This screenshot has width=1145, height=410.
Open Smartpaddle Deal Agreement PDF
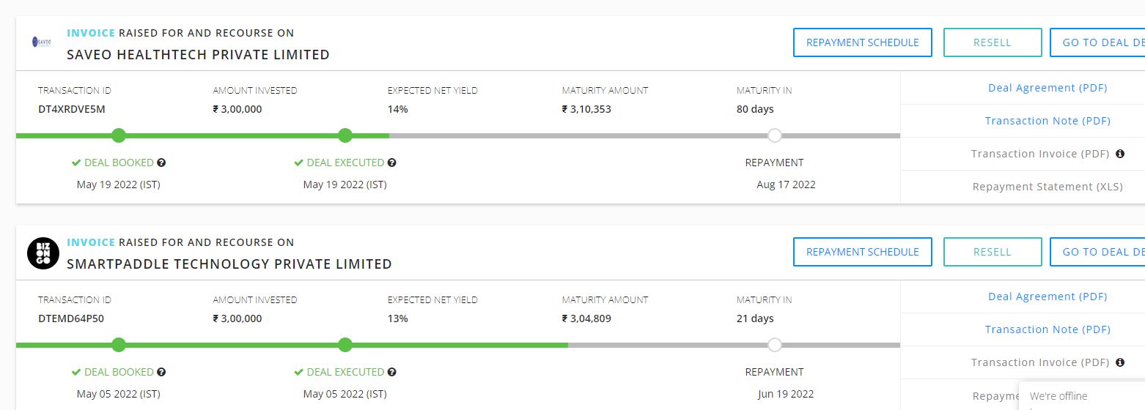pos(1048,297)
